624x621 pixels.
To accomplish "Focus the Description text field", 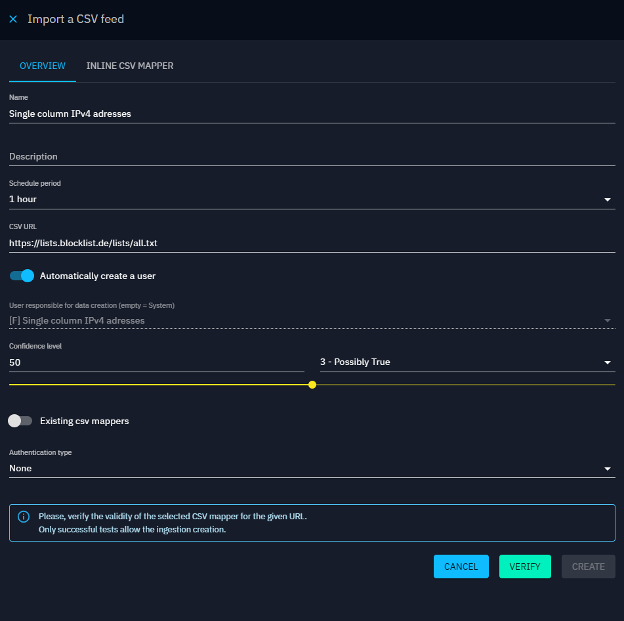I will coord(312,156).
